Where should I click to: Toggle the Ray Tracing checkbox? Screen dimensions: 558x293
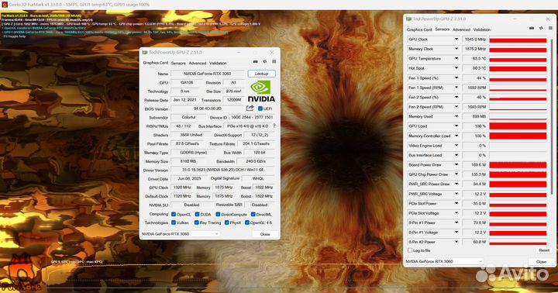(x=196, y=222)
